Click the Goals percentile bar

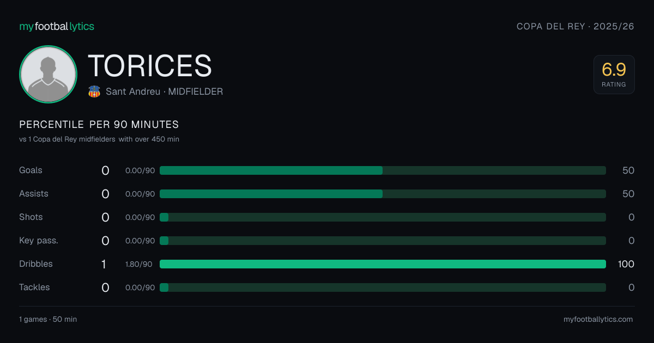(383, 170)
